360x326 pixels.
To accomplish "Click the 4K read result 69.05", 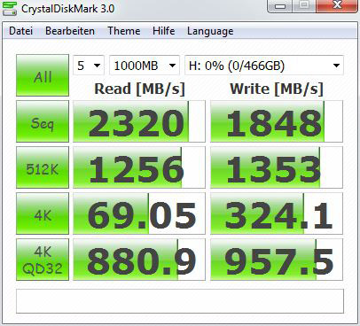I will pos(139,213).
